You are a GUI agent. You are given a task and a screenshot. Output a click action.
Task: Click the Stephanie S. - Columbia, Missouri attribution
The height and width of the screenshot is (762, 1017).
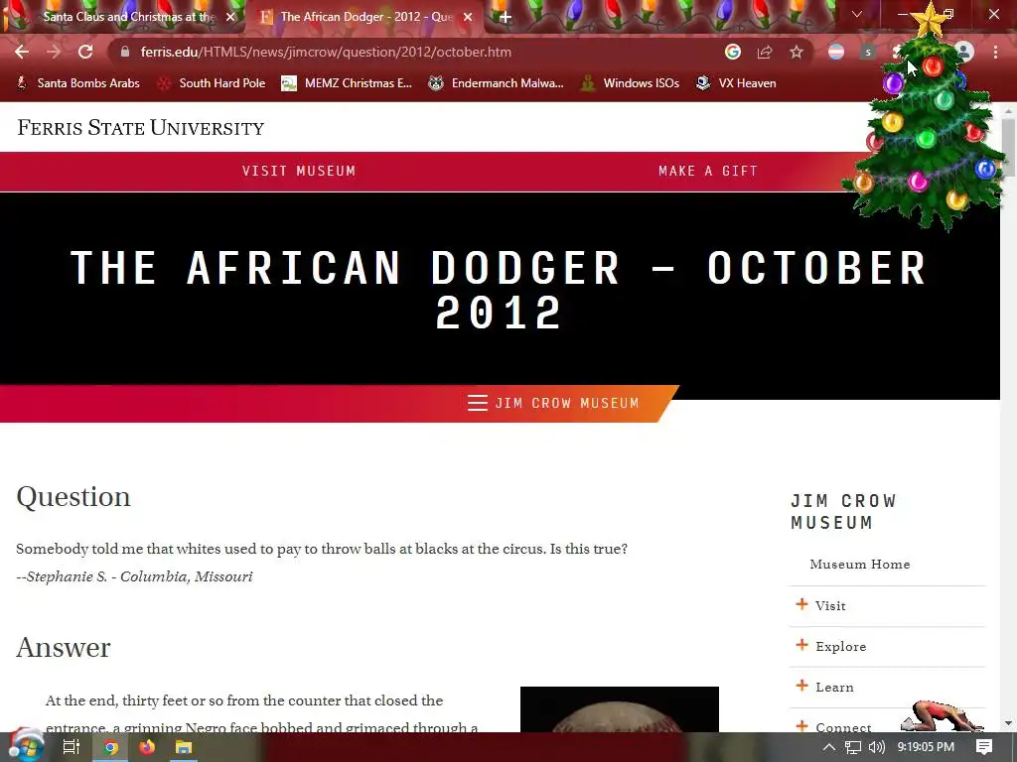(134, 576)
